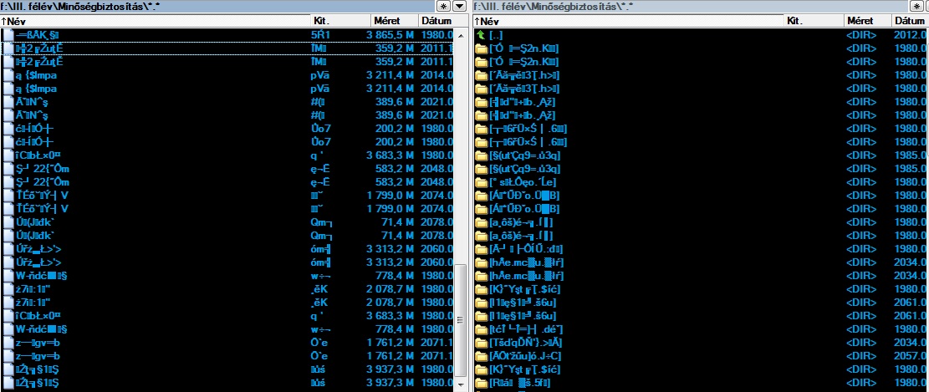The height and width of the screenshot is (392, 929).
Task: Select folder name ending with ó.J÷C]
Action: click(x=525, y=356)
